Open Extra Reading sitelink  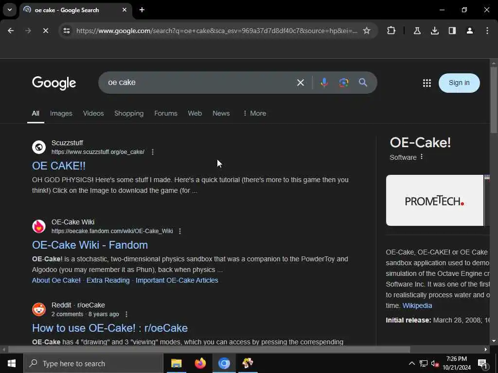coord(108,280)
